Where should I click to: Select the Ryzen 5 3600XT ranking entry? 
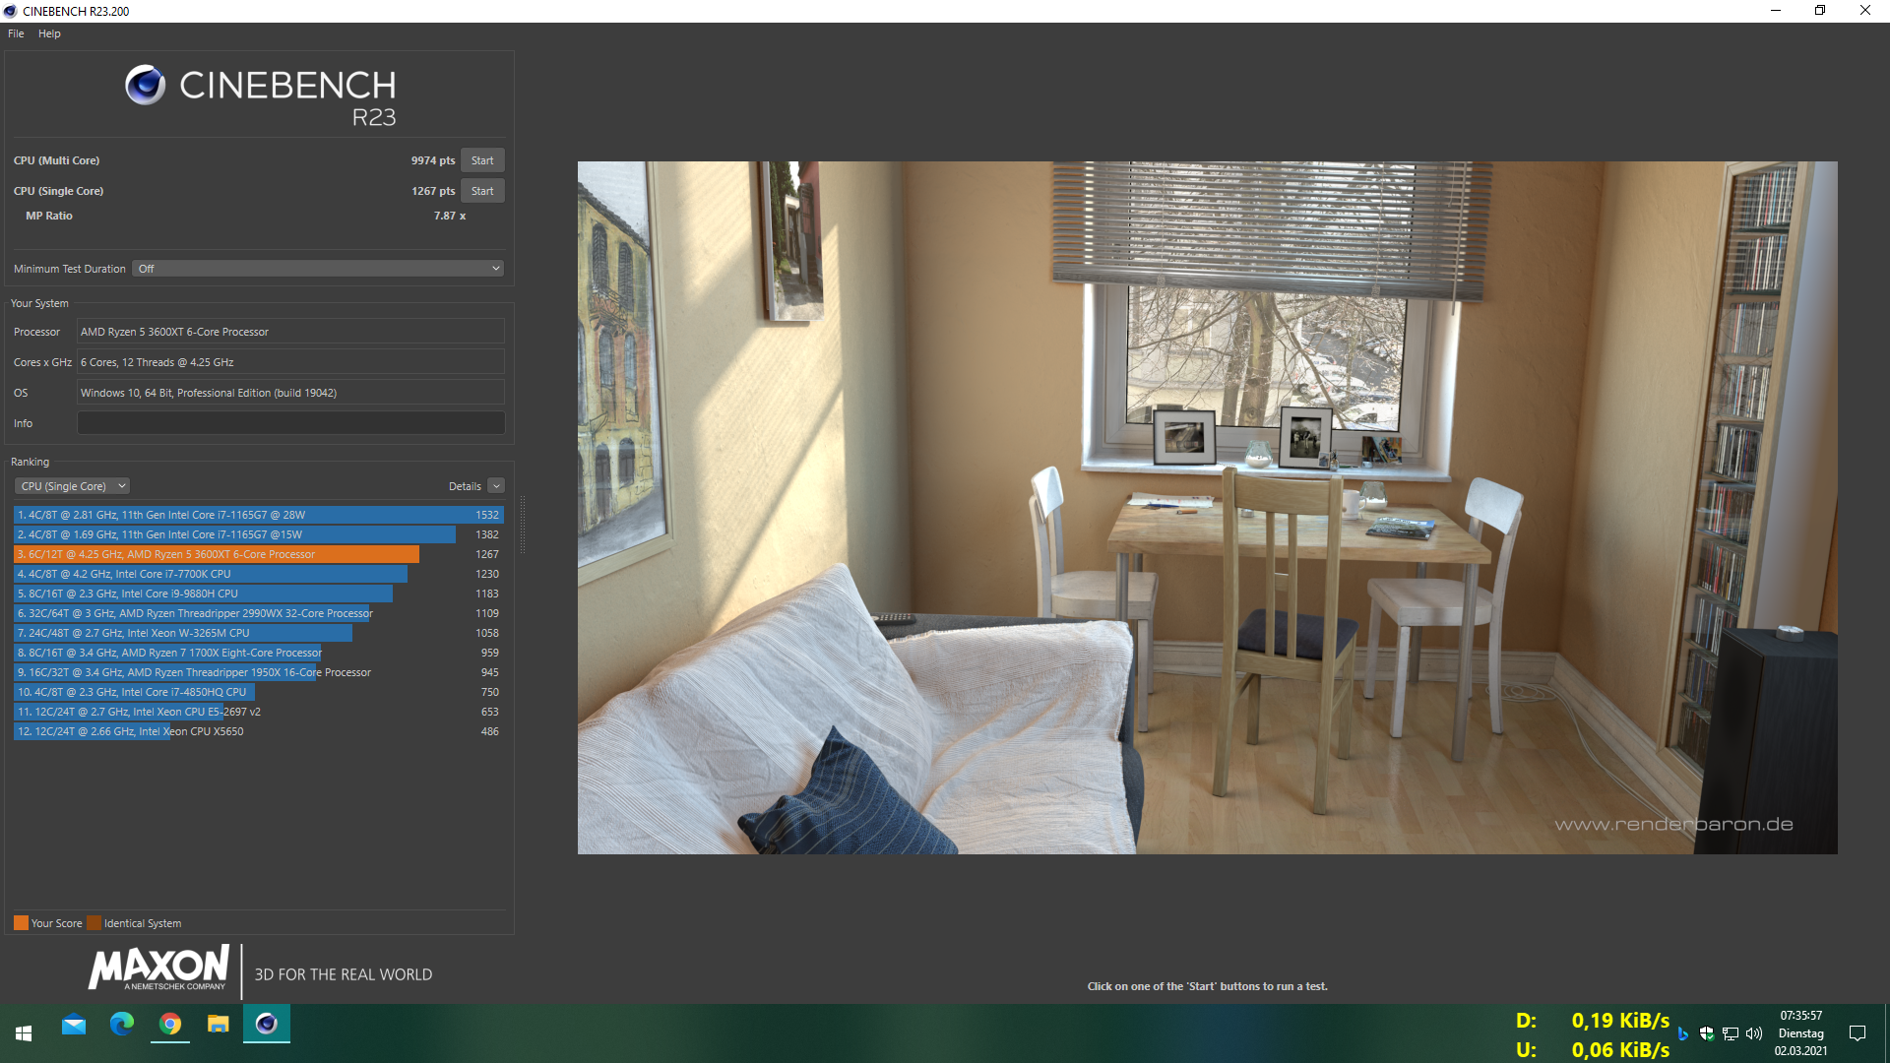point(217,554)
